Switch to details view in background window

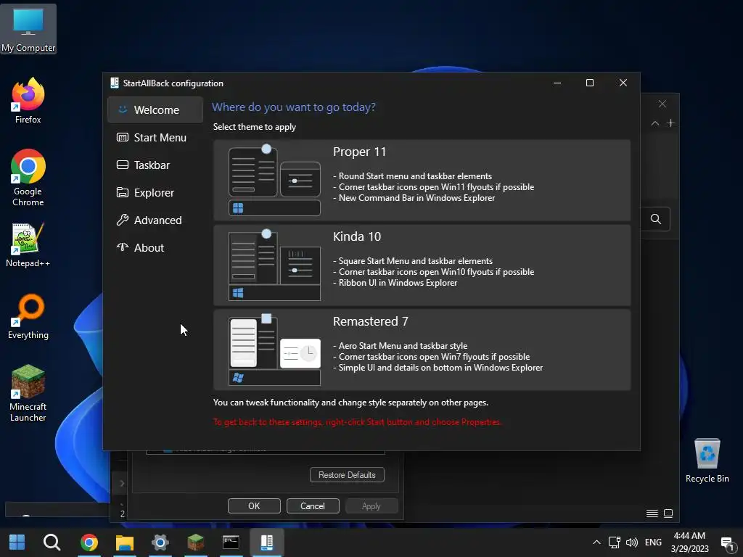pyautogui.click(x=652, y=513)
